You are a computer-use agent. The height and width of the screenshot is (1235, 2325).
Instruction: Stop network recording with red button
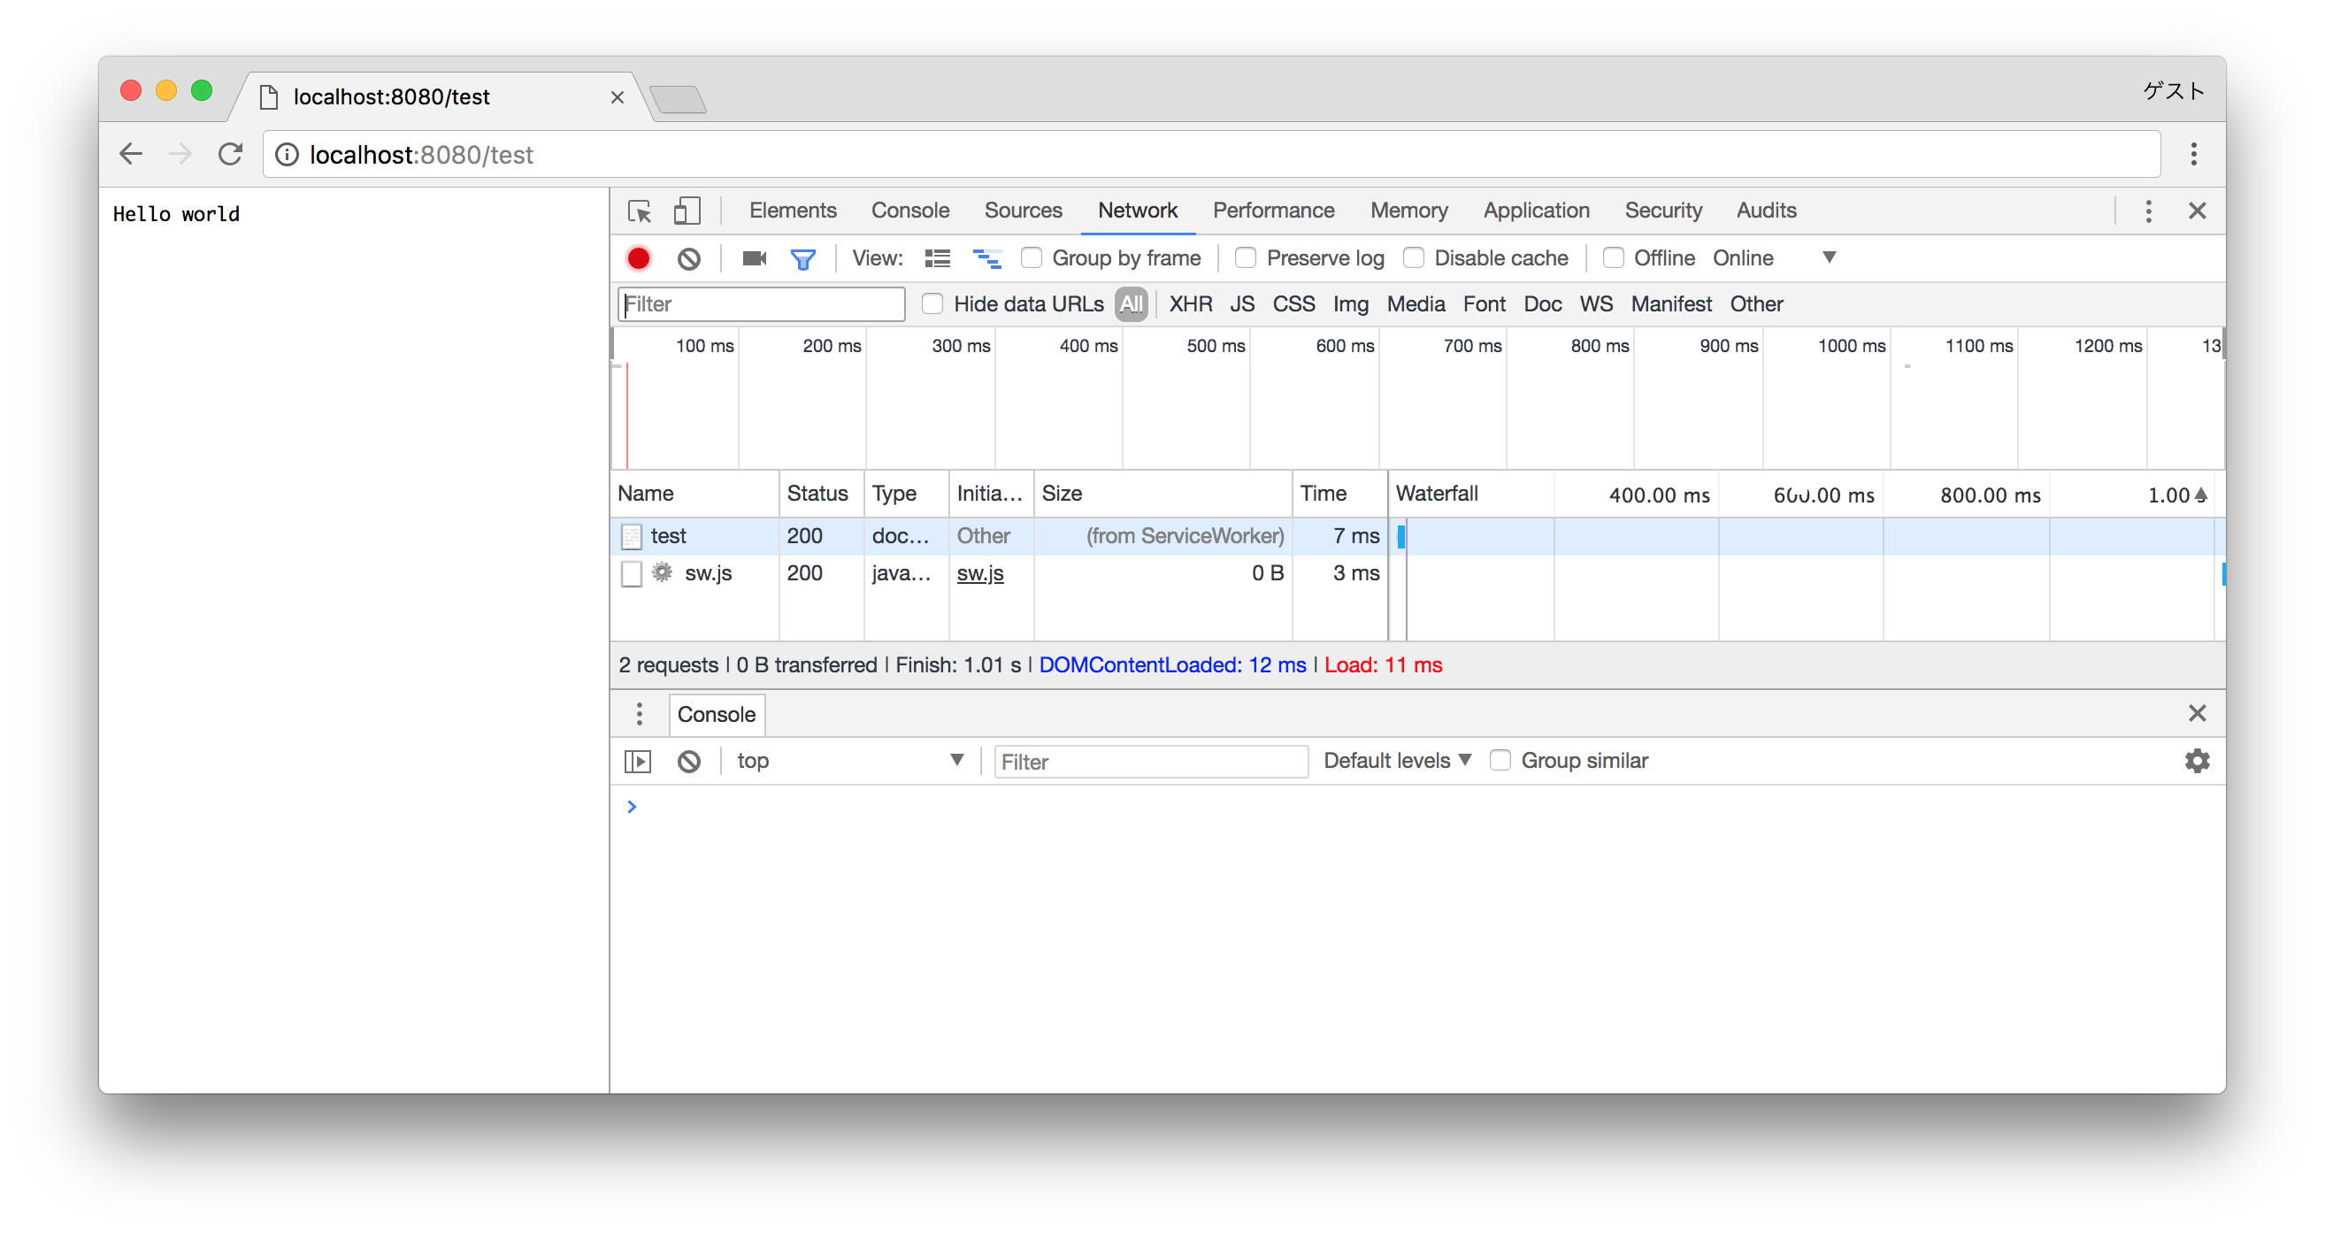click(638, 258)
